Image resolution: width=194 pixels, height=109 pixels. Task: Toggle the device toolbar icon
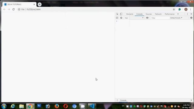(x=121, y=14)
